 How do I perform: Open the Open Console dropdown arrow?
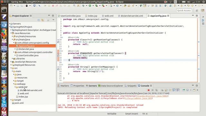[197, 90]
